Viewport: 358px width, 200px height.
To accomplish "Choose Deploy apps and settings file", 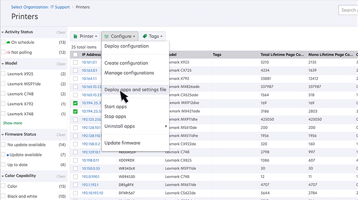I will tap(135, 90).
